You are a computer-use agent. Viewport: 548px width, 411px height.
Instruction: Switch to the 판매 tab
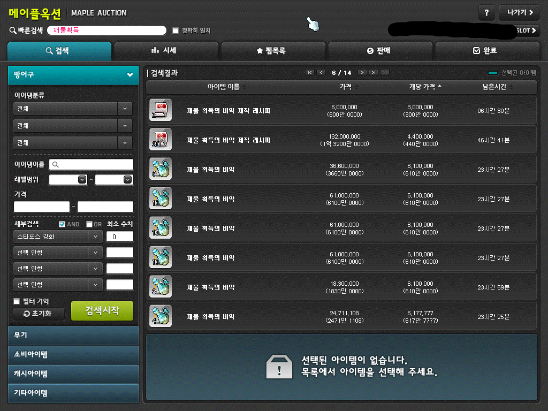click(x=380, y=51)
